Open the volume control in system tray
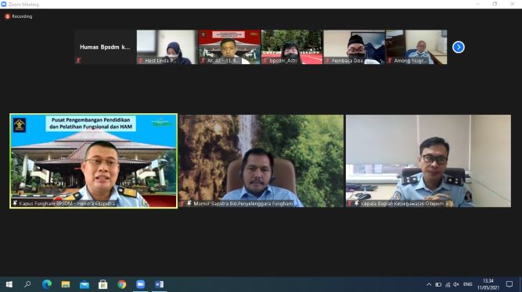This screenshot has height=292, width=522. coord(456,284)
